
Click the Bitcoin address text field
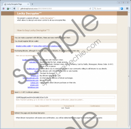[65, 97]
